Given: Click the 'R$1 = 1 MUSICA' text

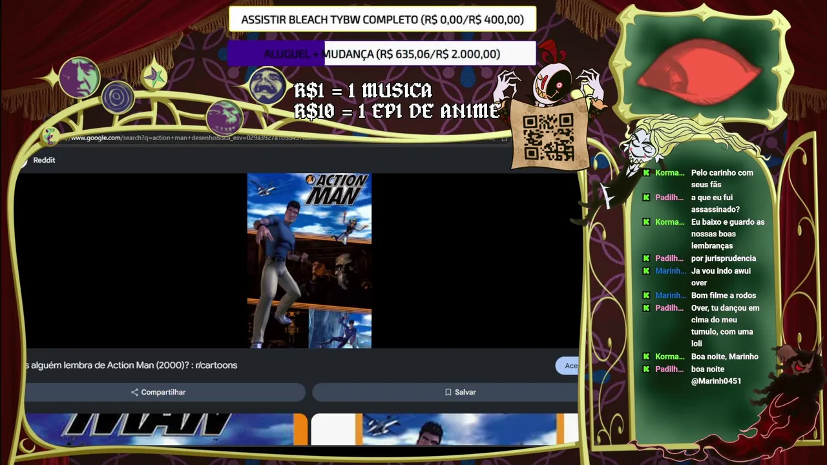Looking at the screenshot, I should point(363,90).
